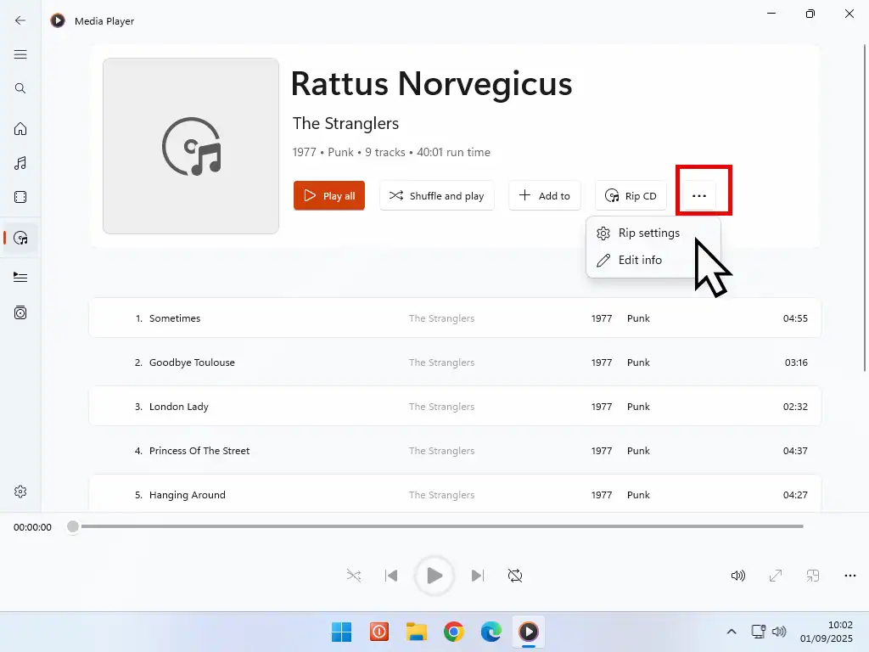The image size is (869, 652).
Task: Go back with the back arrow
Action: coord(20,20)
